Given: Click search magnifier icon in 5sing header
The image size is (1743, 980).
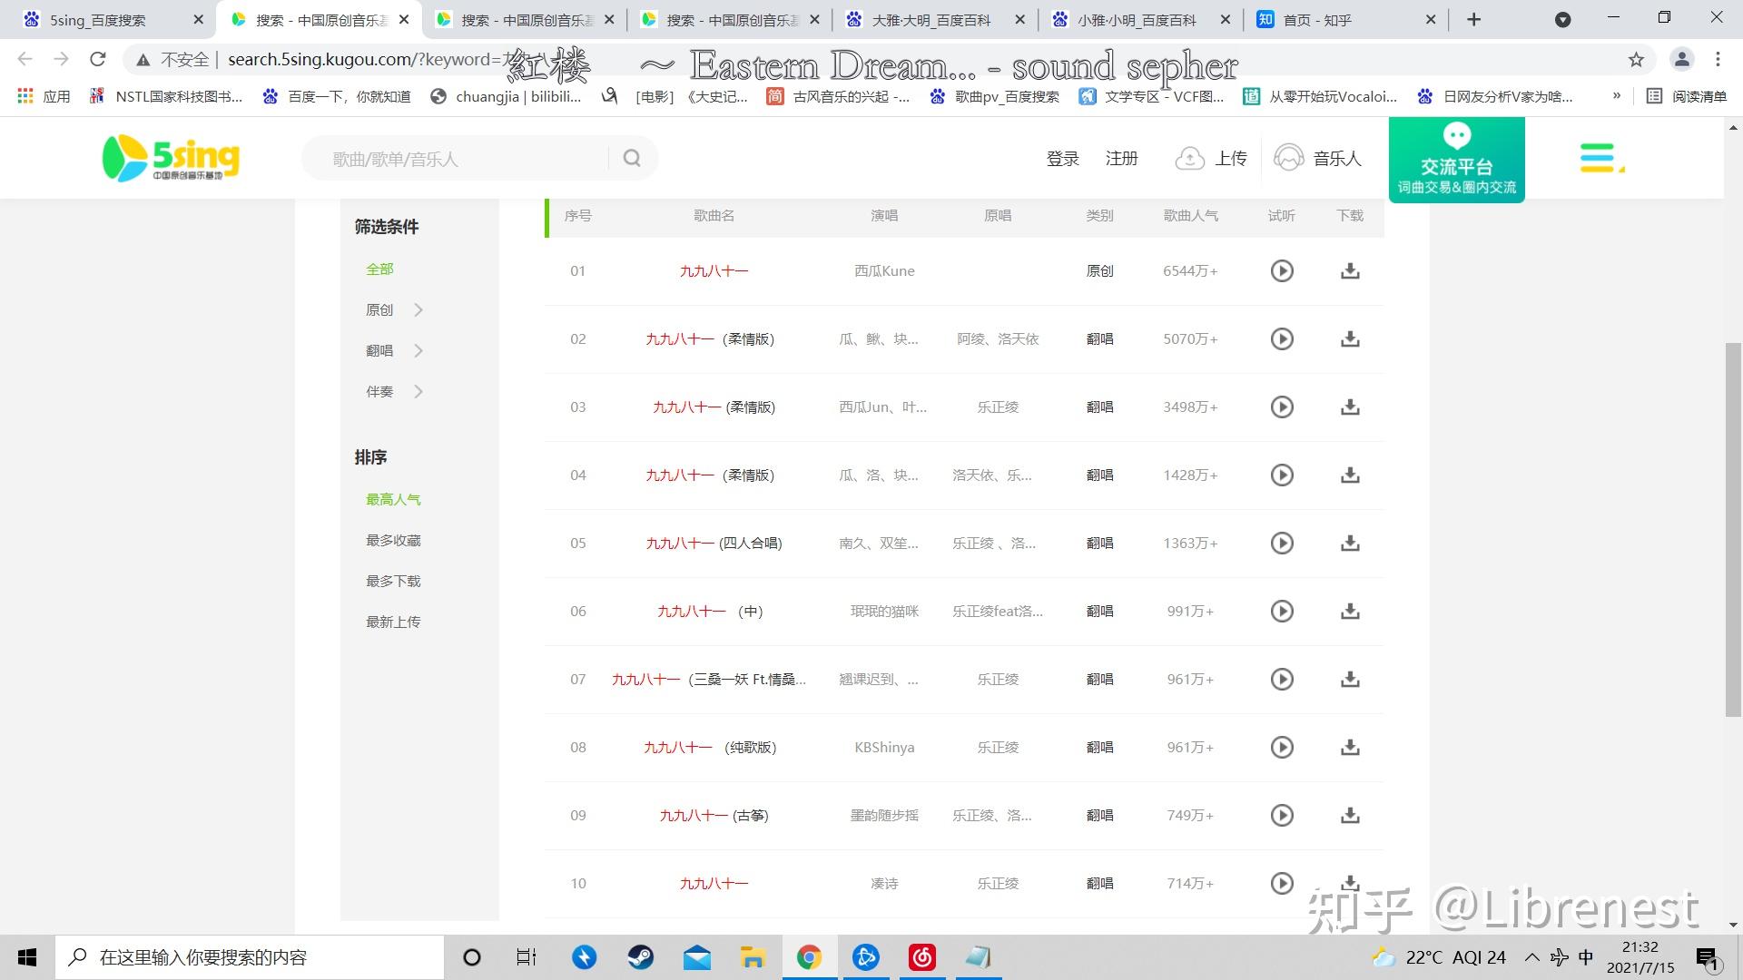Looking at the screenshot, I should pos(632,158).
